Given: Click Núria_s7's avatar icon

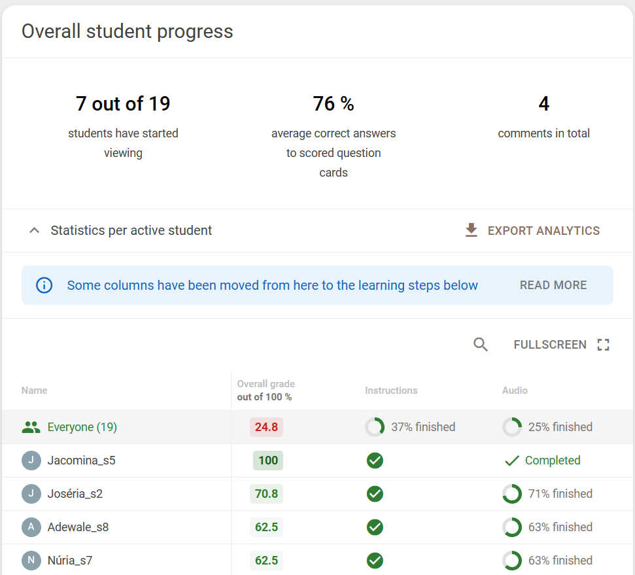Looking at the screenshot, I should click(x=31, y=561).
